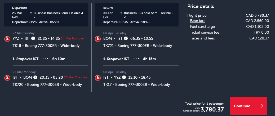The image size is (275, 116).
Task: Click Turkish Airlines logo beside TK720 flight
Action: (x=7, y=78)
